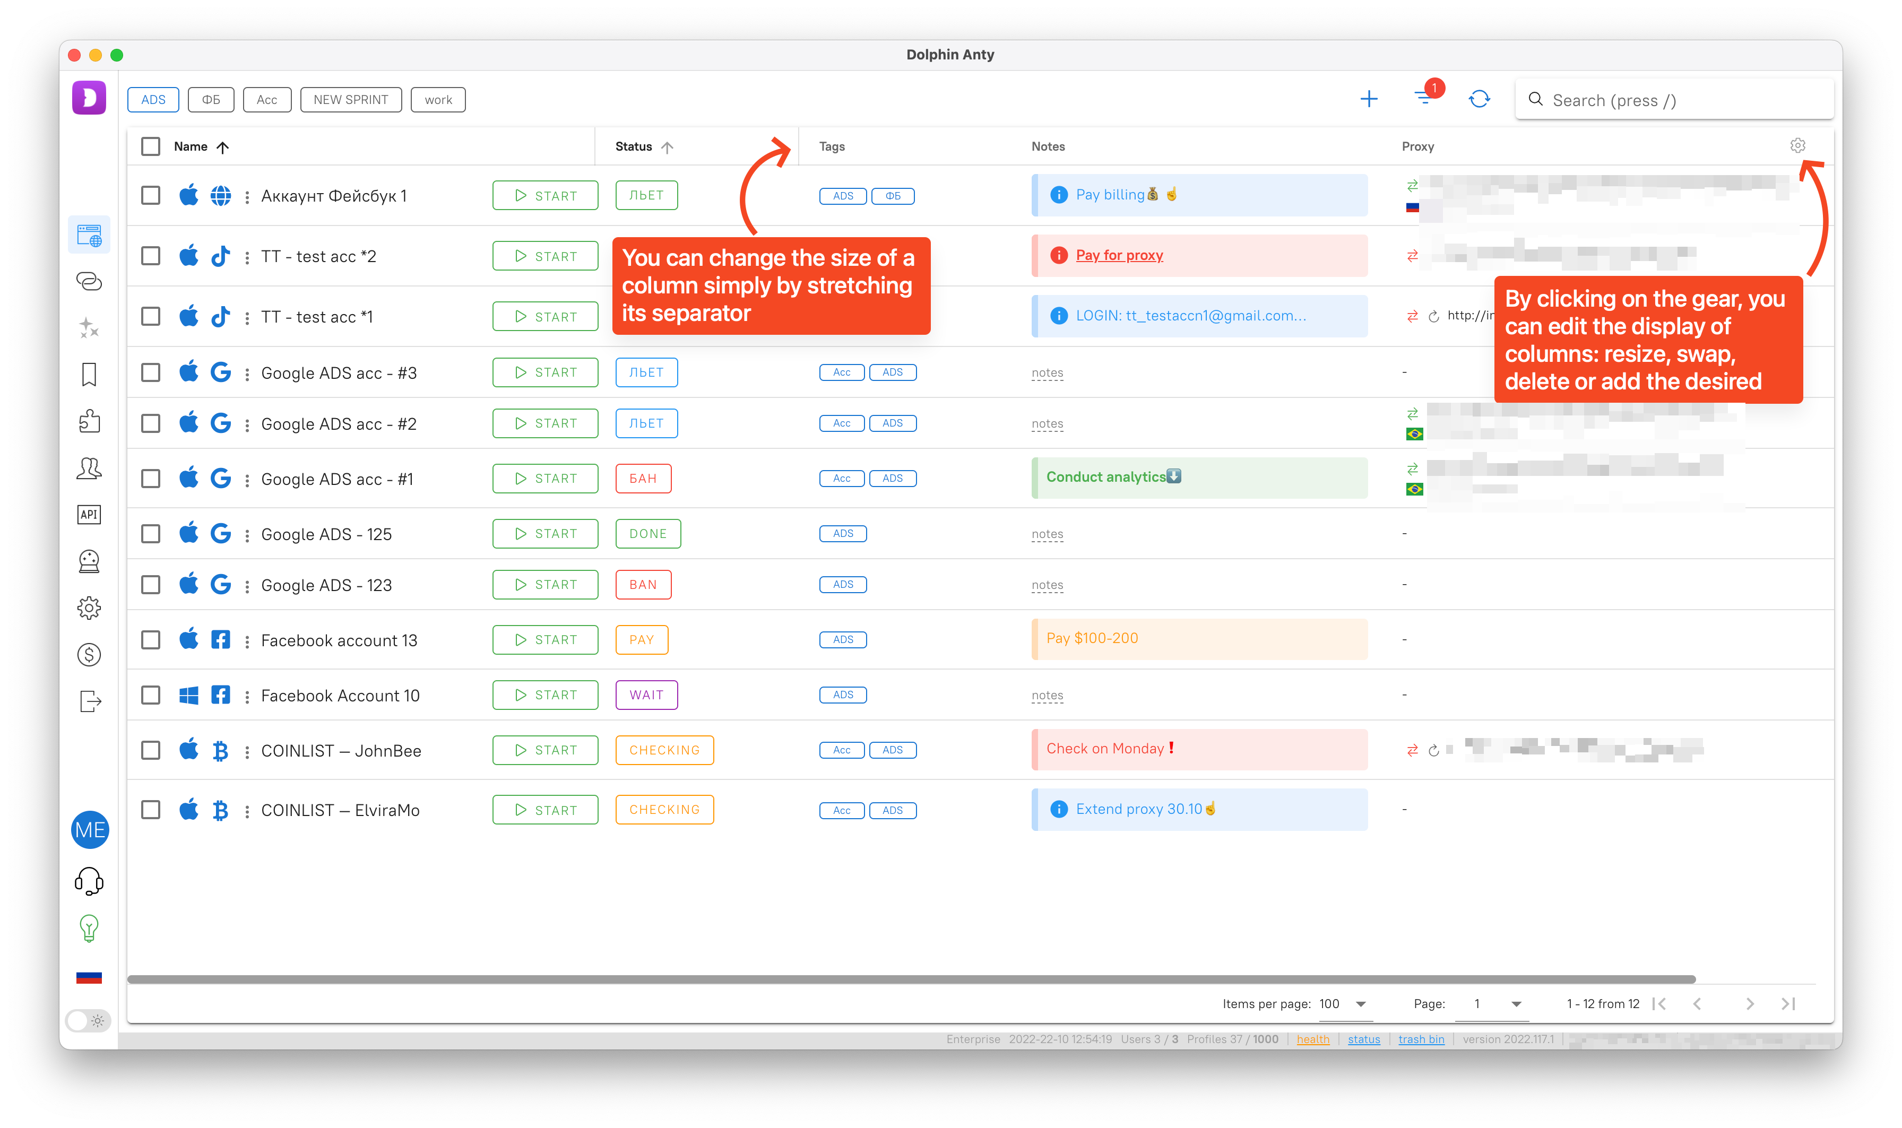
Task: Select the Acc tag filter tab
Action: [267, 100]
